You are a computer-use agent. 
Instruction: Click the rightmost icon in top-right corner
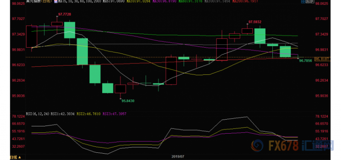(x=312, y=1)
